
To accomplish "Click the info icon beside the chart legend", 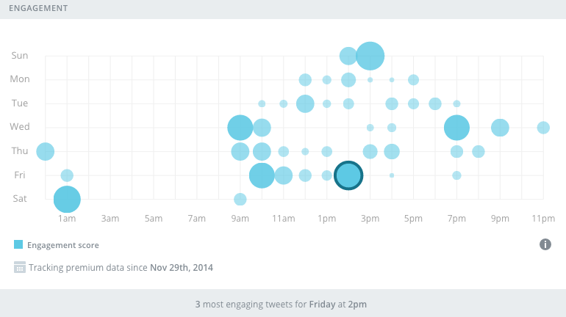I will point(545,244).
